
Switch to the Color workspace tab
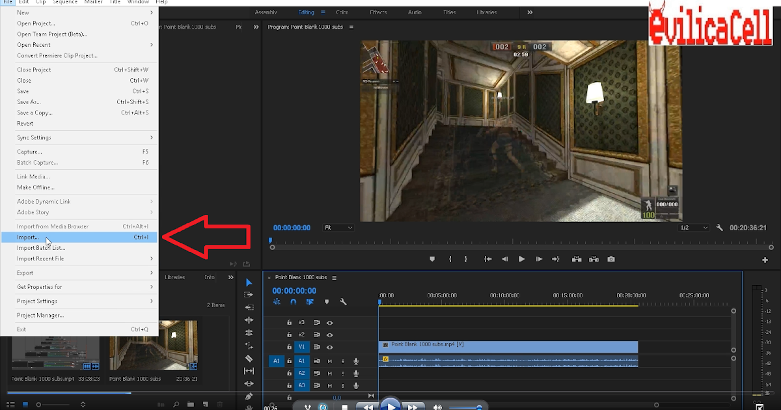[x=342, y=12]
